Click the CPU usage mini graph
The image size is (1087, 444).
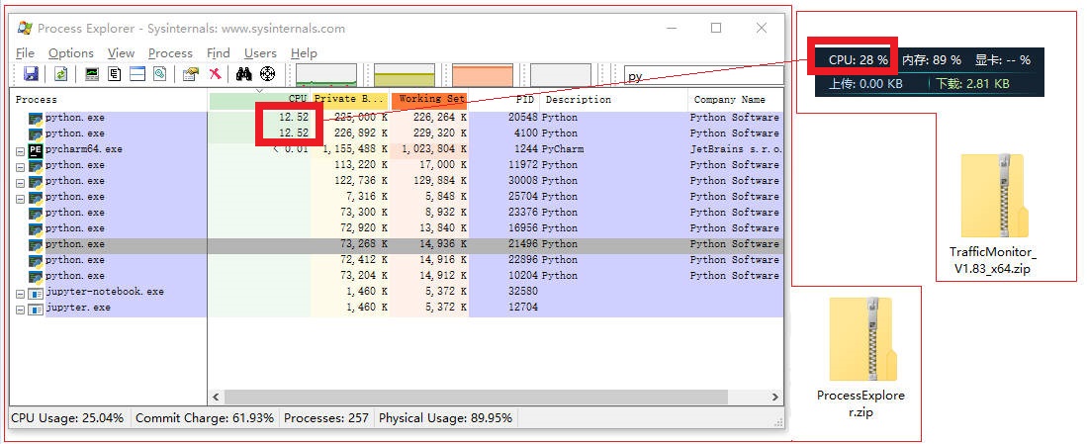click(x=325, y=75)
